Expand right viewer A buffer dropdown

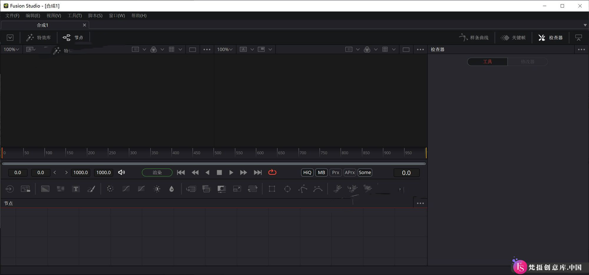pos(252,49)
